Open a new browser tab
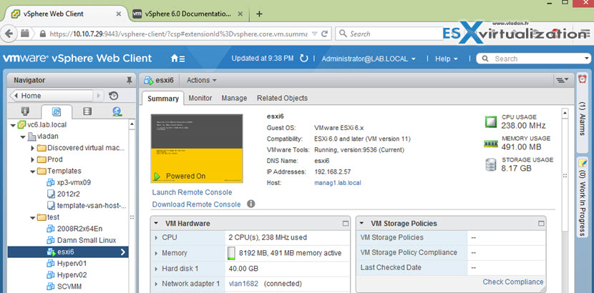This screenshot has width=594, height=293. click(x=259, y=14)
